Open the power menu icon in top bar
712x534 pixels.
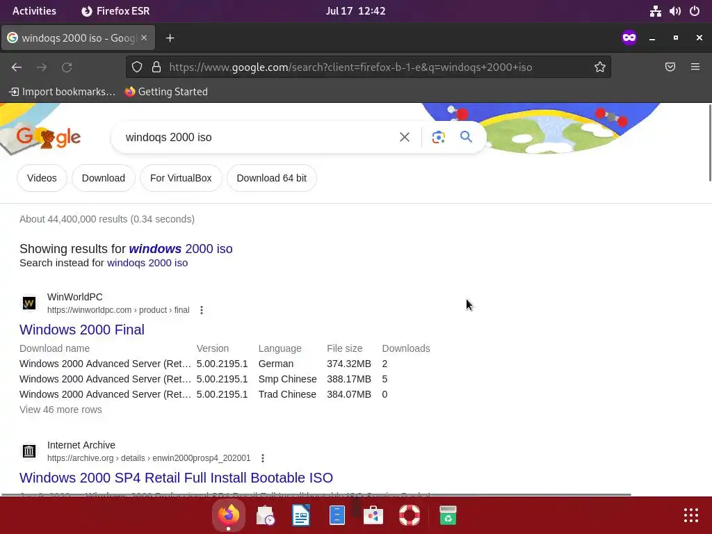(x=695, y=11)
